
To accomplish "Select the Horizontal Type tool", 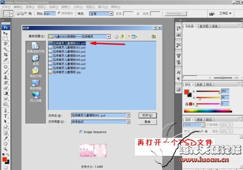I will click(5, 116).
